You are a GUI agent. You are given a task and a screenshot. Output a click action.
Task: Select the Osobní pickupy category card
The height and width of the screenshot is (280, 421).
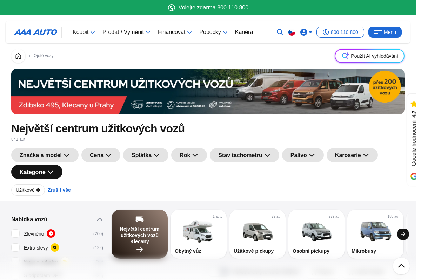point(316,234)
